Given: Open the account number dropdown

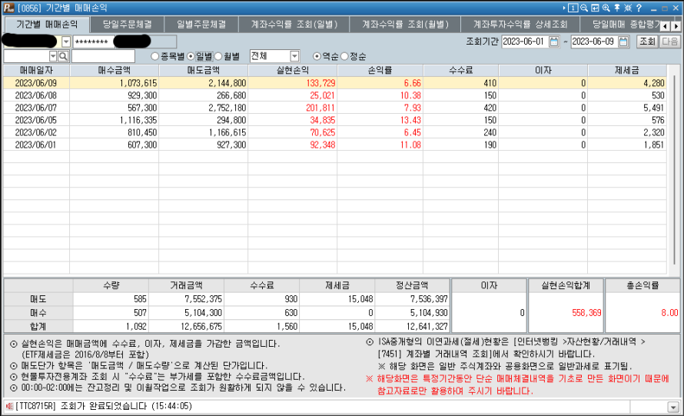Looking at the screenshot, I should (65, 42).
